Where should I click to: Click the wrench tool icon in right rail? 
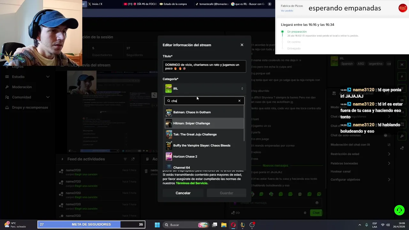tap(402, 136)
